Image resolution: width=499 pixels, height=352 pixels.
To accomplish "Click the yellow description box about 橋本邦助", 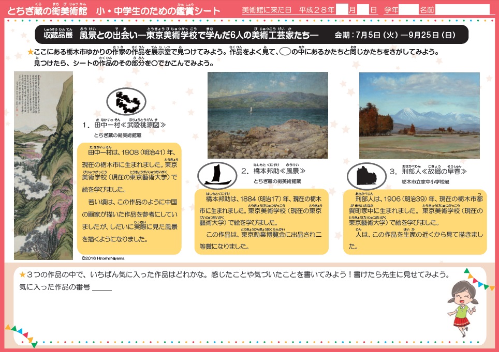I will [x=261, y=222].
